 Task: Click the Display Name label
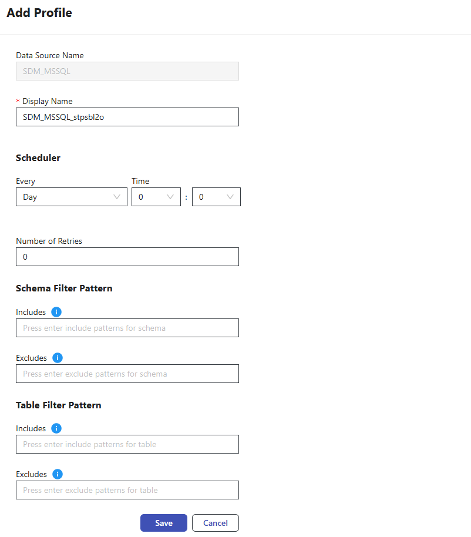click(47, 101)
